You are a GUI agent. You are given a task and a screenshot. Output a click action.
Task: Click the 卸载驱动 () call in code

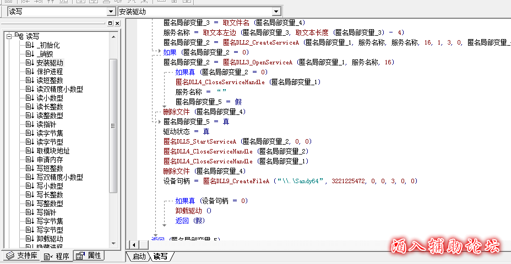coord(194,211)
